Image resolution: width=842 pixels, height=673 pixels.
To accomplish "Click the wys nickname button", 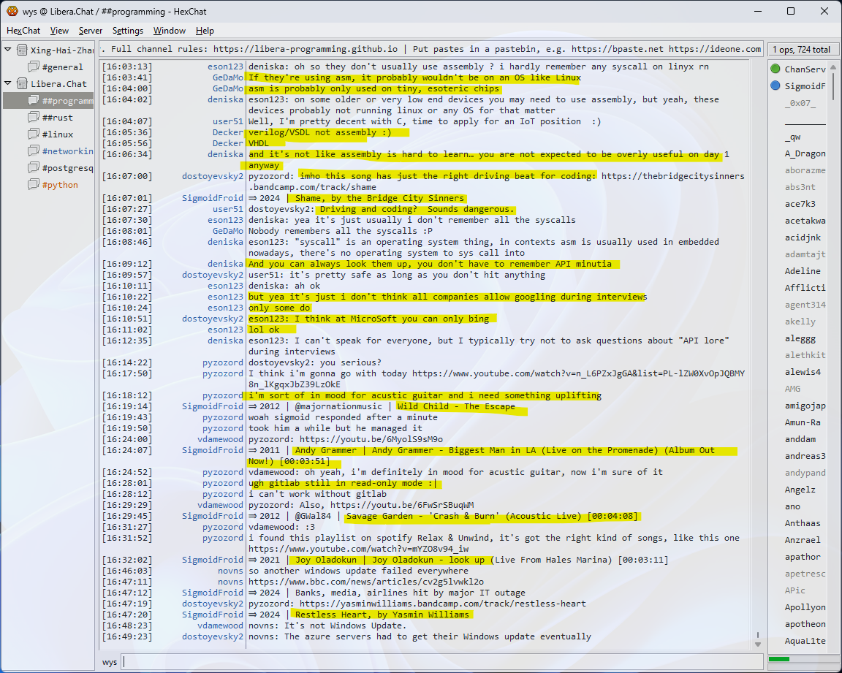I will [110, 662].
